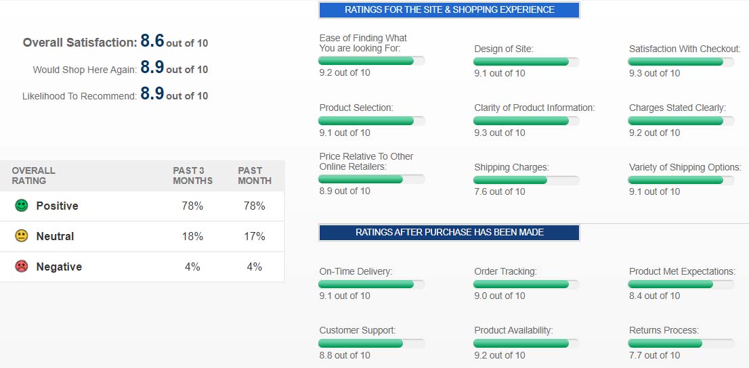Click the green Positive smiley face icon

pos(22,206)
